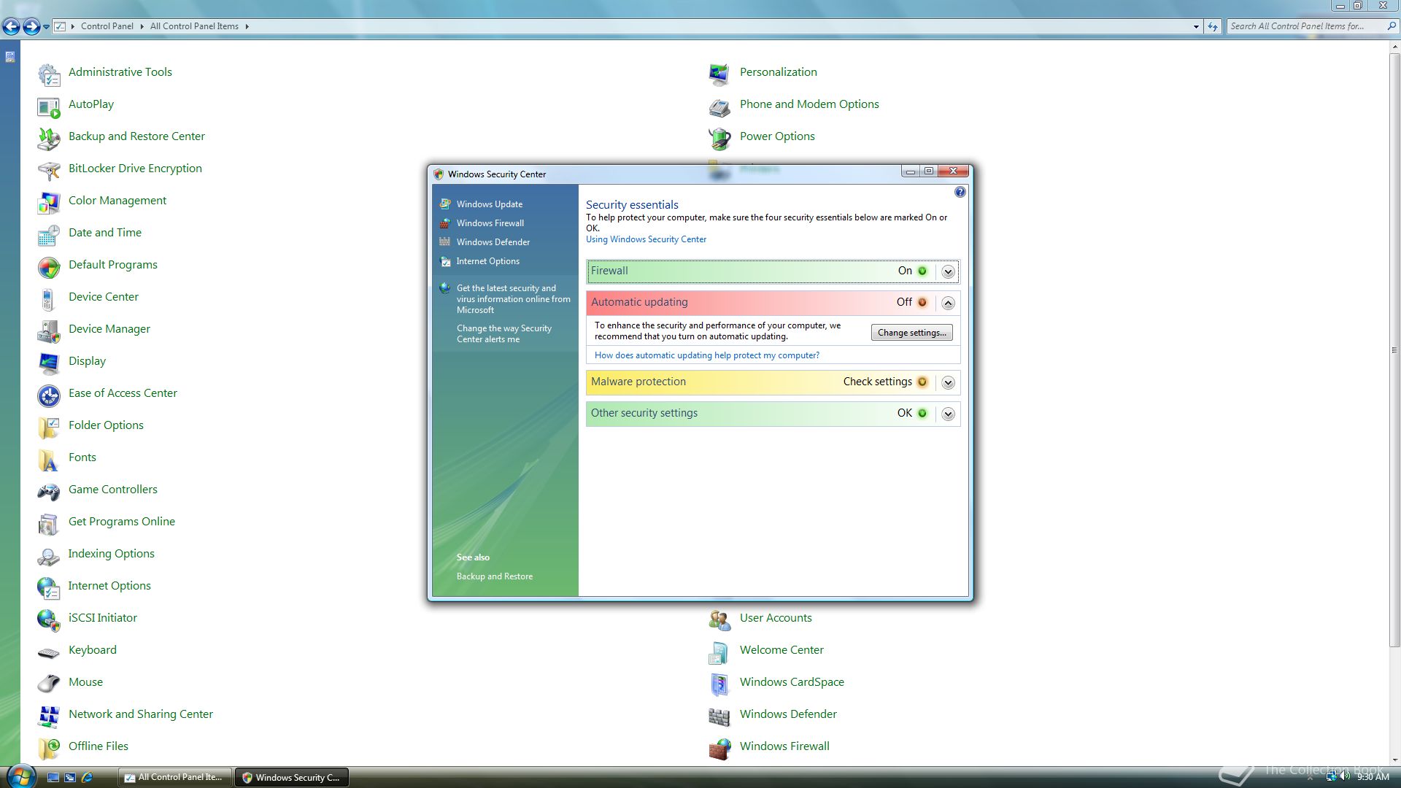
Task: Open latest security and virus information link
Action: 514,299
